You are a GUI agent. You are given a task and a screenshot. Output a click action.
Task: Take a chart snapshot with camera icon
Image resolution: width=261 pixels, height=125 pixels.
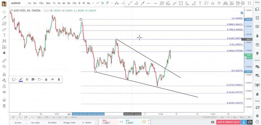tap(213, 122)
